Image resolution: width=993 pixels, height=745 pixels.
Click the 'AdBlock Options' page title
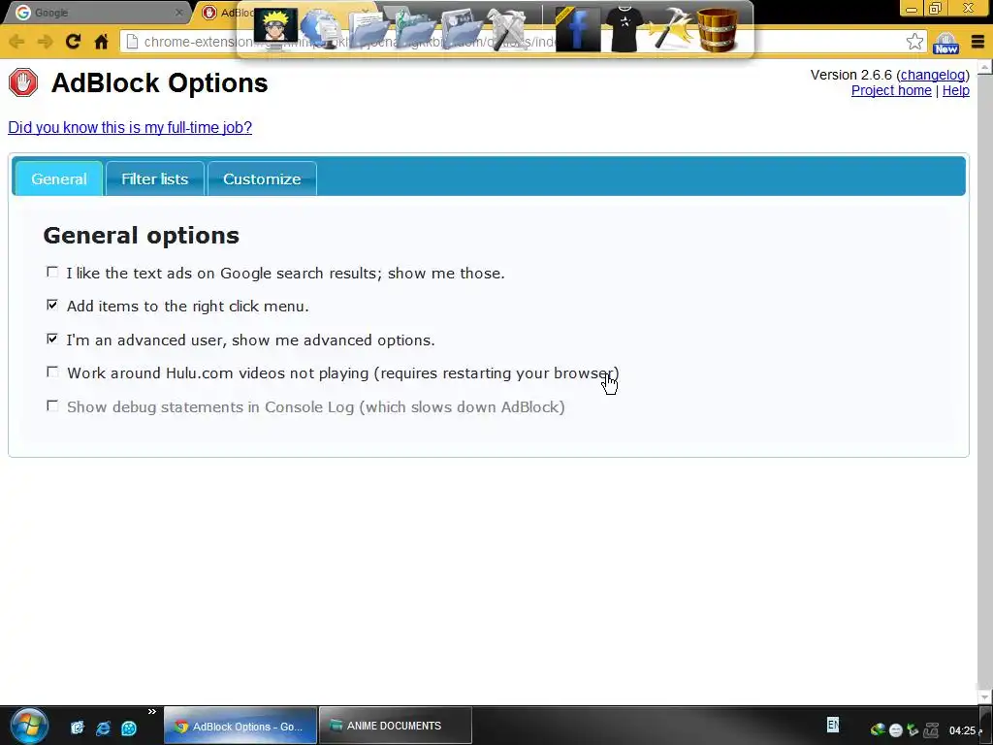coord(160,83)
